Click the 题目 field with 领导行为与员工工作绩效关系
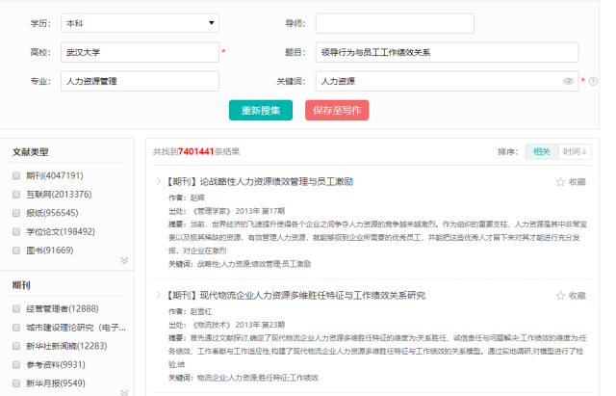Image resolution: width=616 pixels, height=396 pixels. (447, 52)
